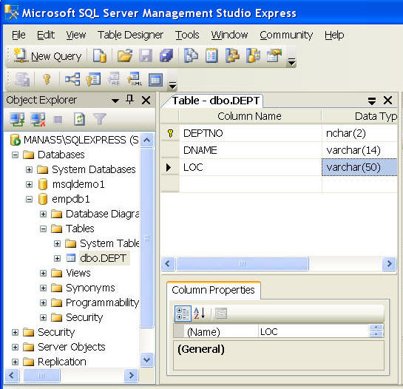Click the Summary page icon

click(x=211, y=55)
